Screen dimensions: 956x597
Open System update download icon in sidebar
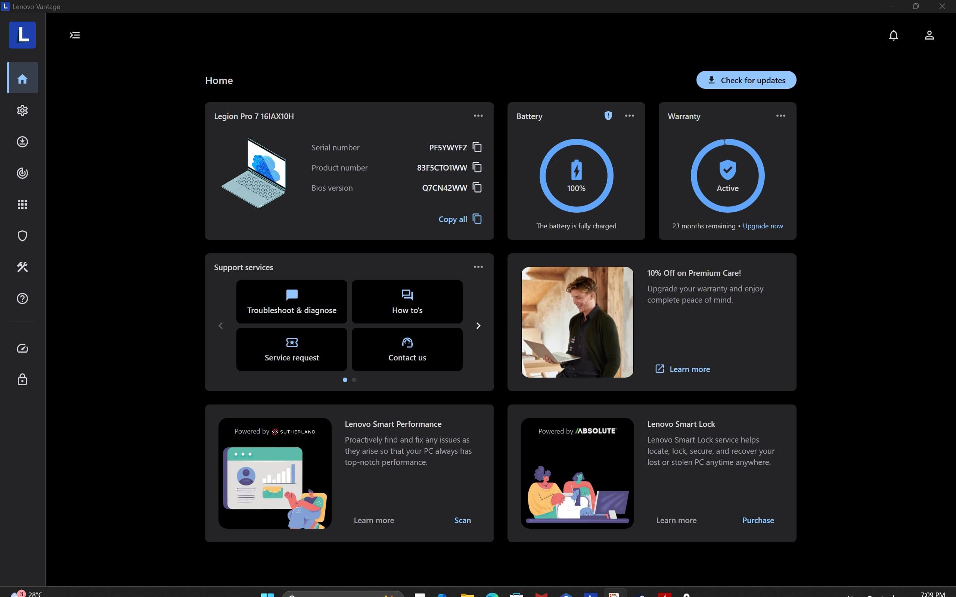(22, 142)
